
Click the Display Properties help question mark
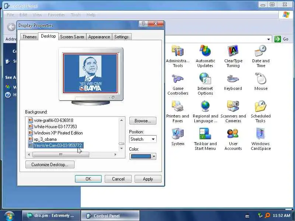coord(143,24)
